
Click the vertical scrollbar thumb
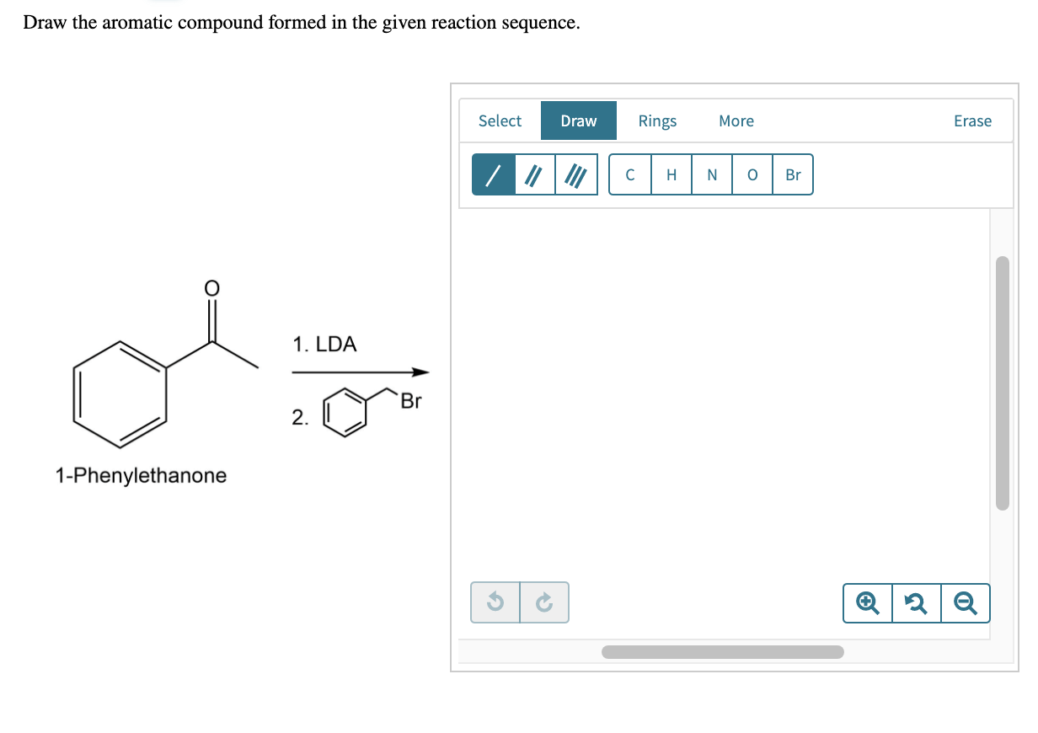click(1002, 383)
